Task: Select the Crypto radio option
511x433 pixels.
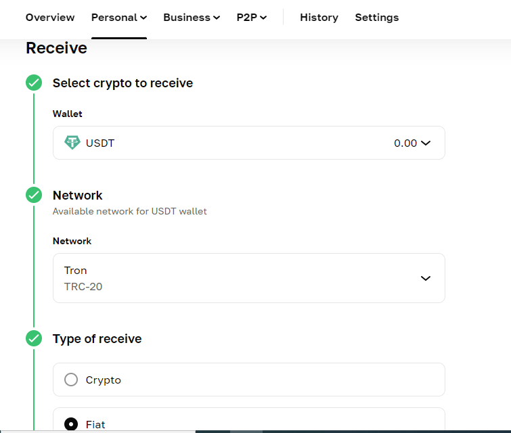Action: point(71,380)
